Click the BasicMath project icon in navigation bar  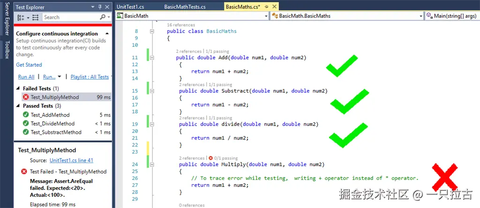tap(120, 16)
